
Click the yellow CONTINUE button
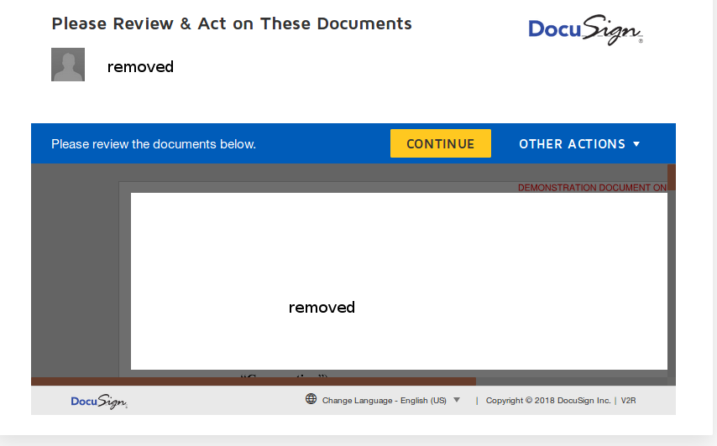pyautogui.click(x=440, y=144)
